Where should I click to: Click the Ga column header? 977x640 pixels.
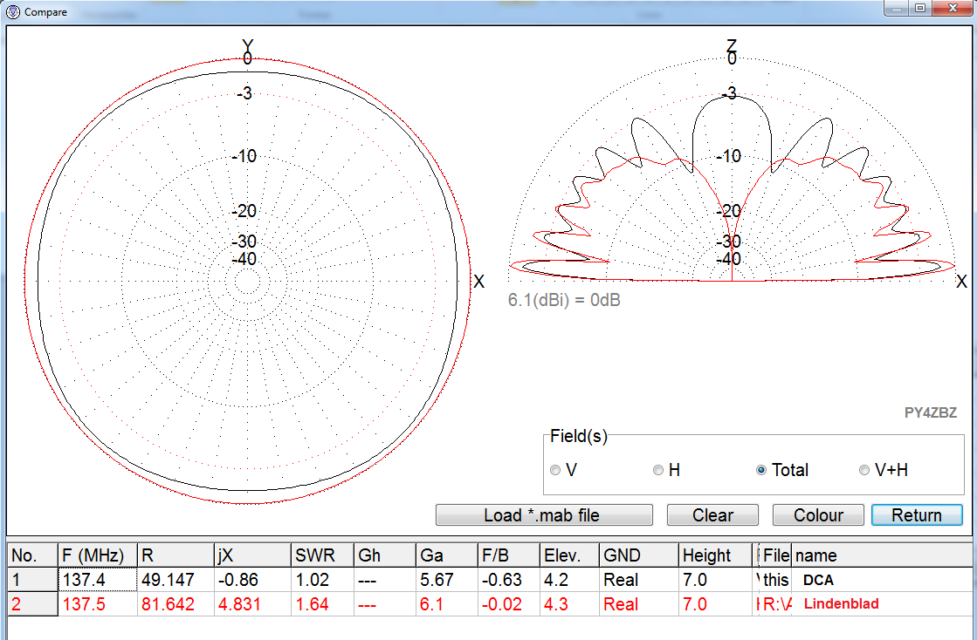point(446,555)
